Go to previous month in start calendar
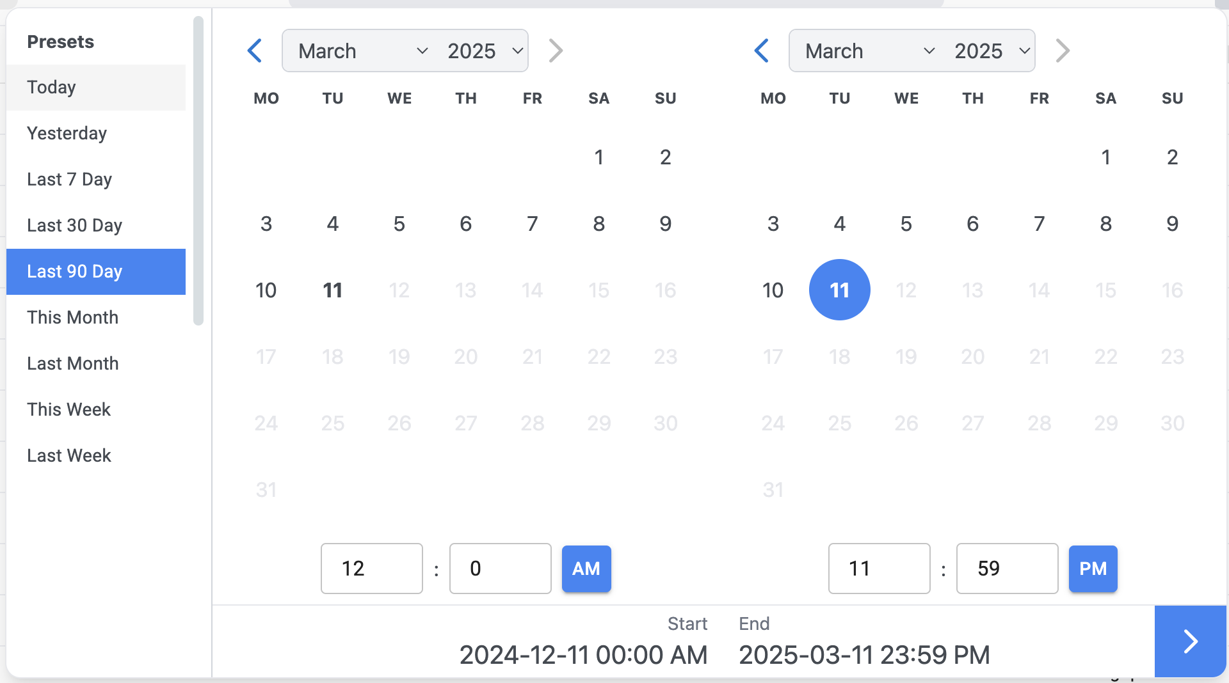Image resolution: width=1229 pixels, height=683 pixels. (255, 51)
